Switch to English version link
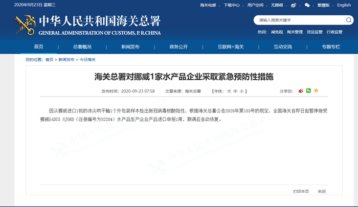The image size is (358, 207). pos(344,5)
